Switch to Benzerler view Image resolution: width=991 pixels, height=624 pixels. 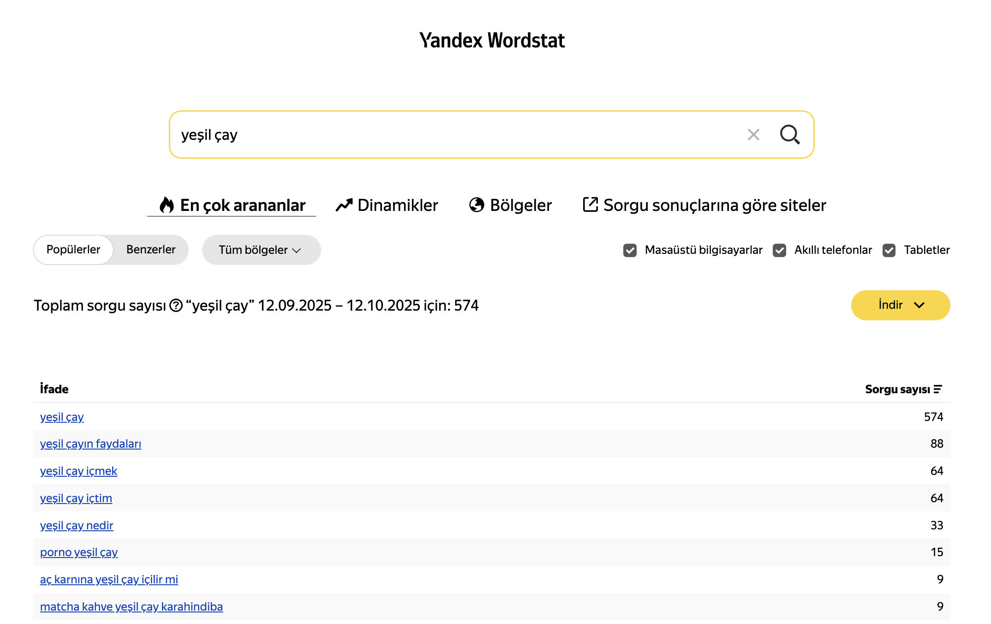pos(151,250)
